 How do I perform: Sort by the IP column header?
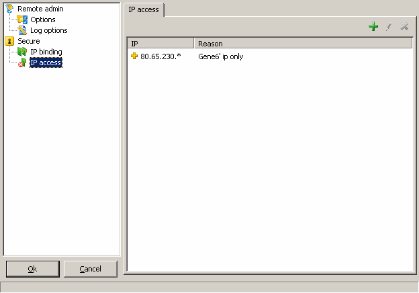(x=160, y=43)
